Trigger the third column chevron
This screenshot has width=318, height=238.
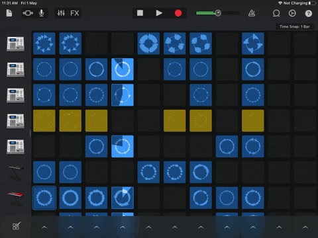(97, 227)
